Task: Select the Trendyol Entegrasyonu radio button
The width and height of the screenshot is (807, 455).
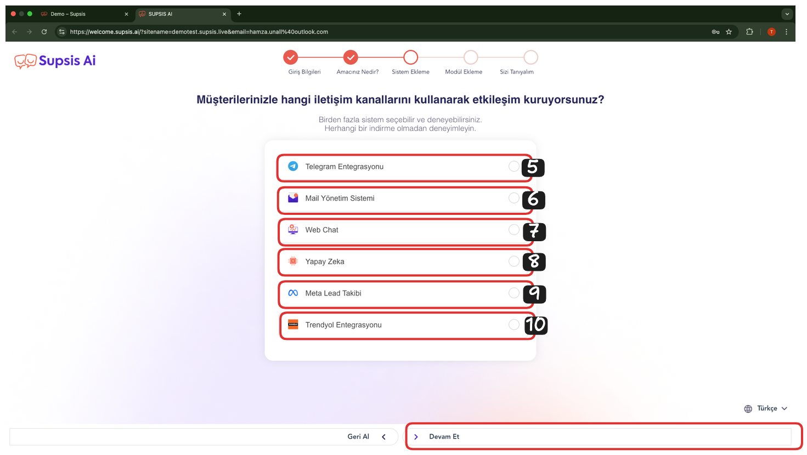Action: (x=514, y=325)
